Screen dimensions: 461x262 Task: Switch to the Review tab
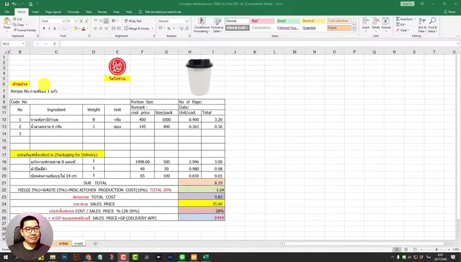(x=102, y=12)
